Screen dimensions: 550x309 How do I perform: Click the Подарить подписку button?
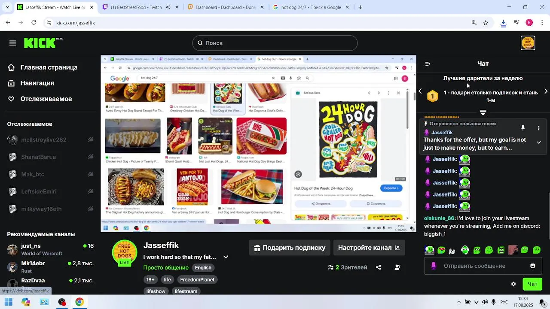click(x=290, y=248)
